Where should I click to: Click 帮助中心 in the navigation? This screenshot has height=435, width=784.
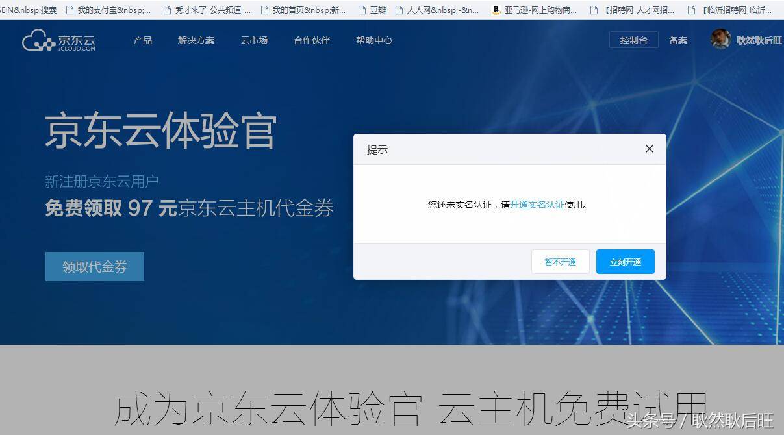(374, 40)
